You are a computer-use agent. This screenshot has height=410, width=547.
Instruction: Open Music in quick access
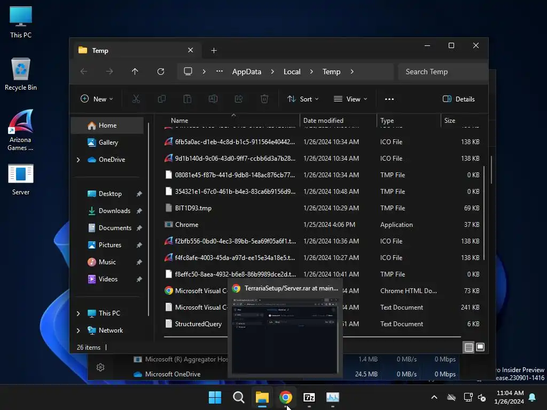[x=107, y=262]
